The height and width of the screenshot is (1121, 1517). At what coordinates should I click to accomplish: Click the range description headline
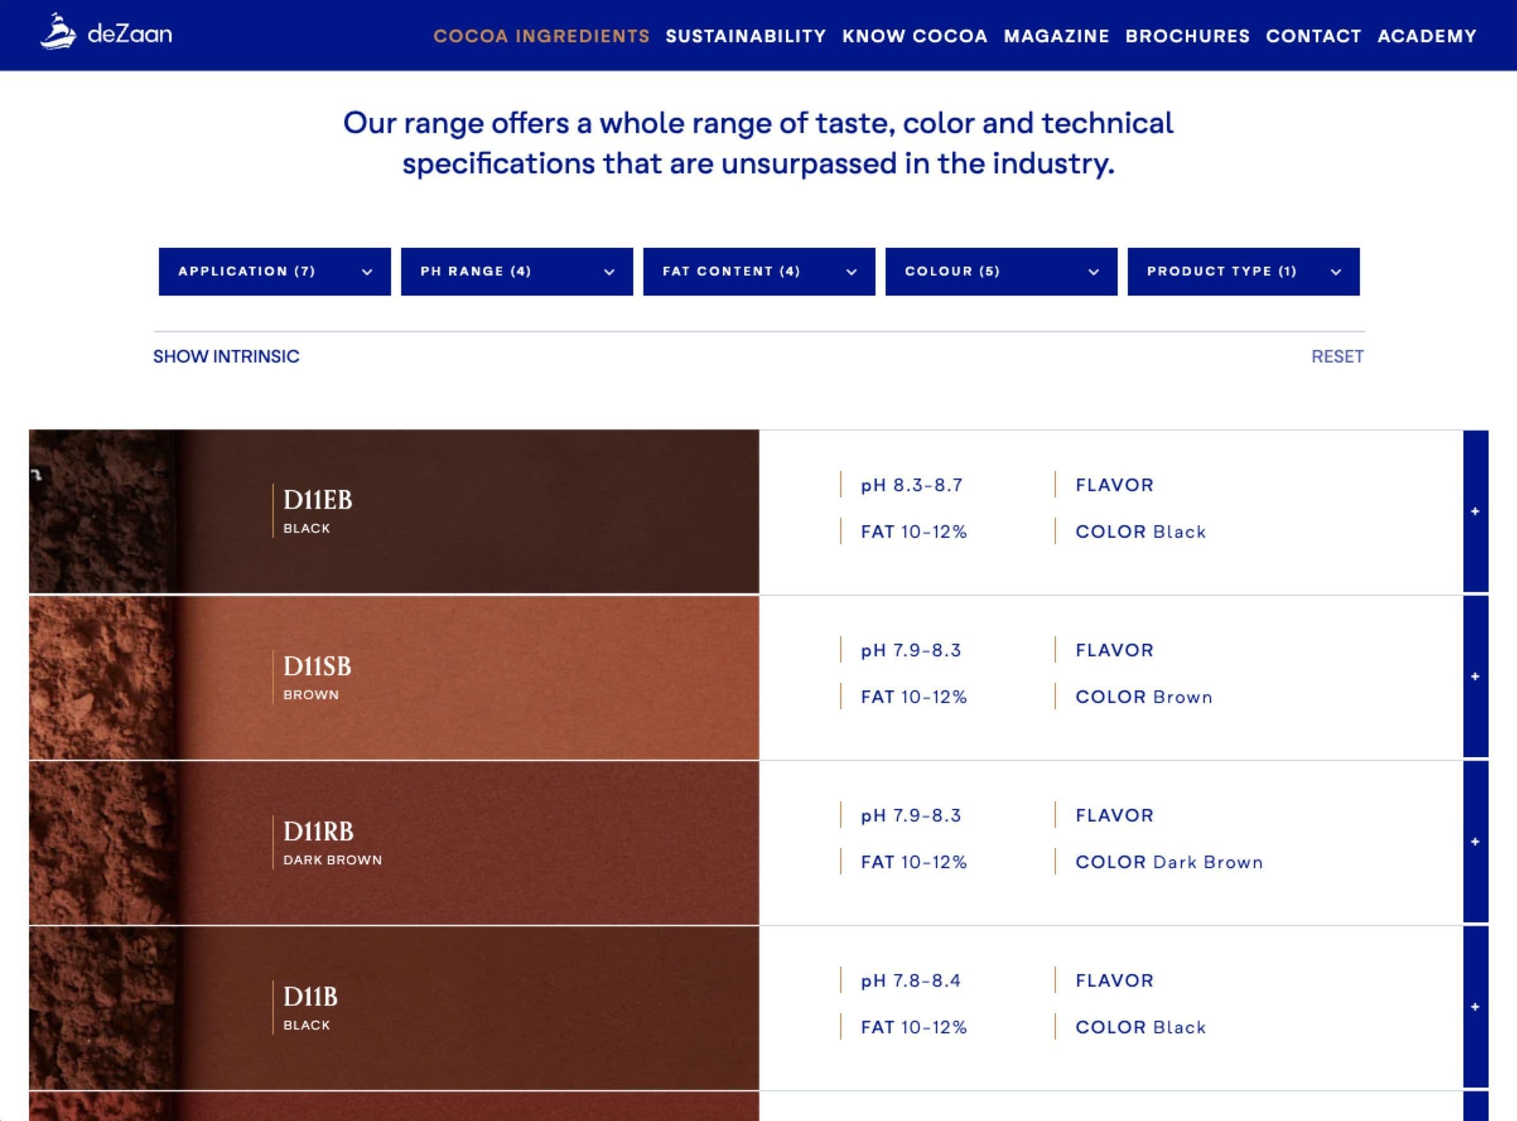[x=758, y=143]
